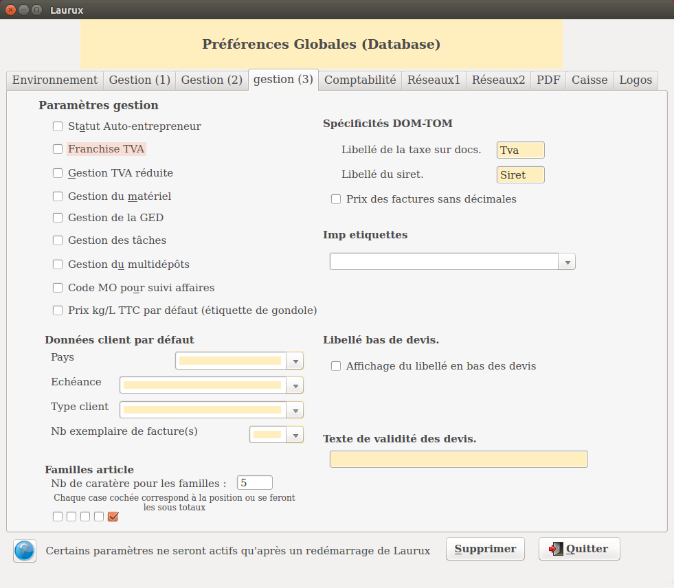Click the Quitter button
This screenshot has width=674, height=588.
579,549
